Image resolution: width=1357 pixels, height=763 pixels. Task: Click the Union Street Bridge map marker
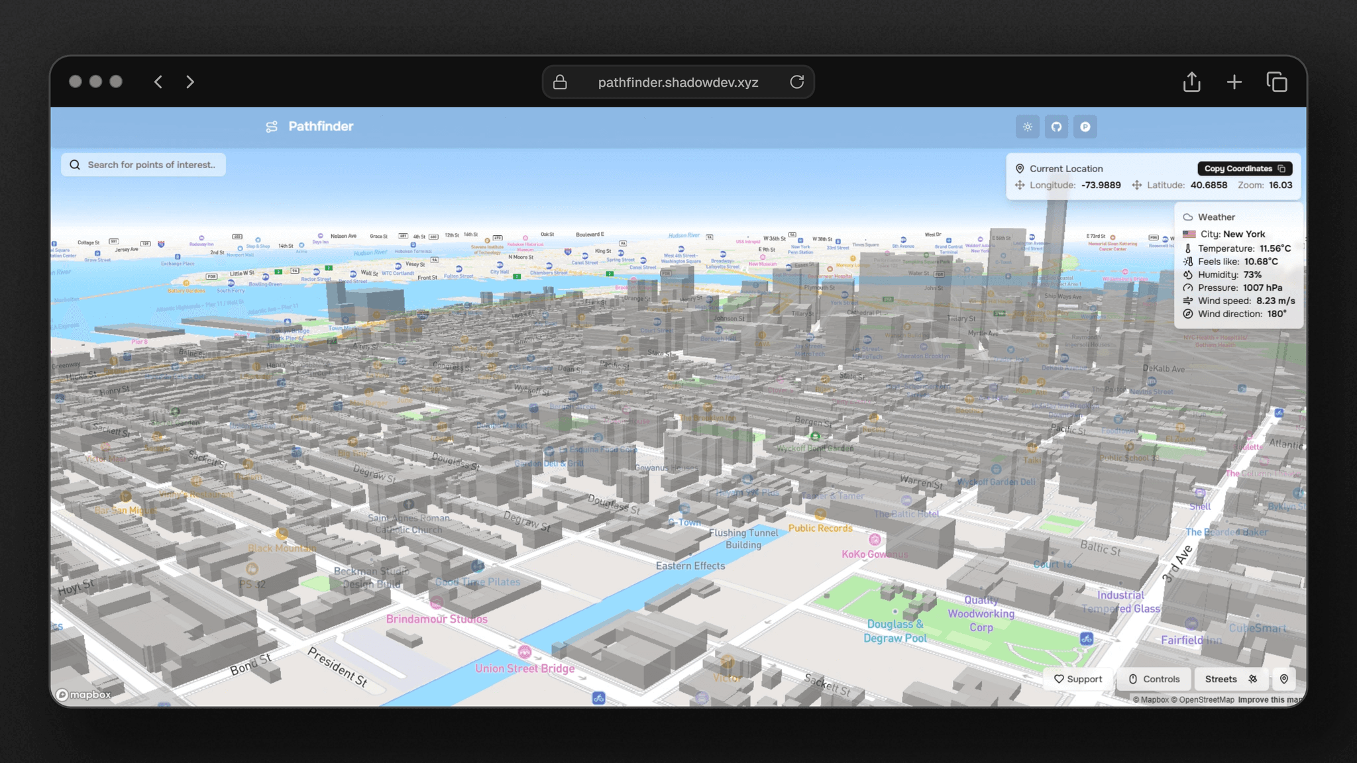525,652
